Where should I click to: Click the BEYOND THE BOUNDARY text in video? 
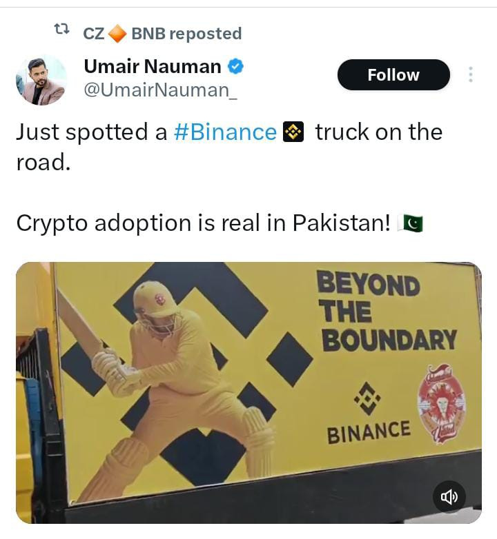point(387,311)
